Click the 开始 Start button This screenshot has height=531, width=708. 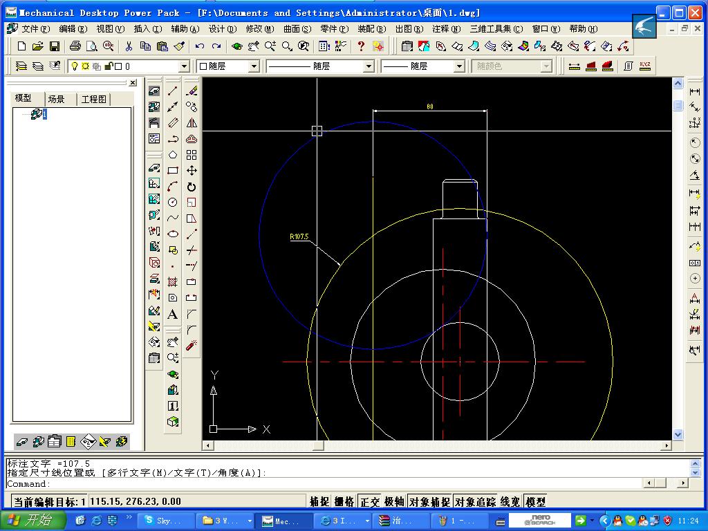pos(33,521)
